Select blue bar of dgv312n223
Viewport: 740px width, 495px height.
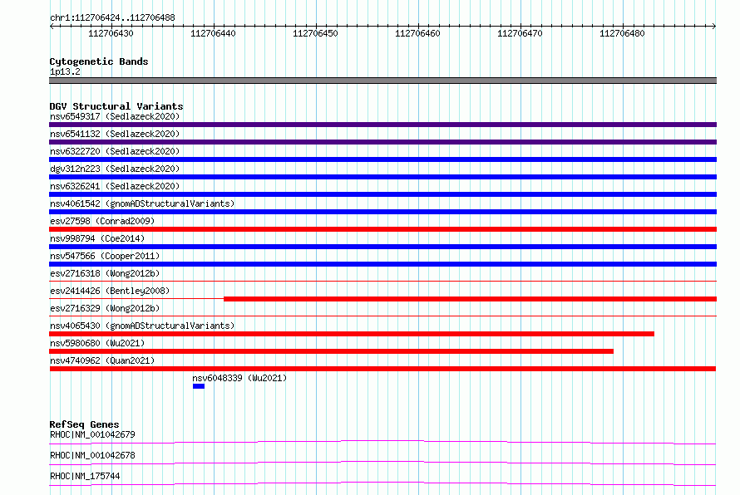(382, 177)
